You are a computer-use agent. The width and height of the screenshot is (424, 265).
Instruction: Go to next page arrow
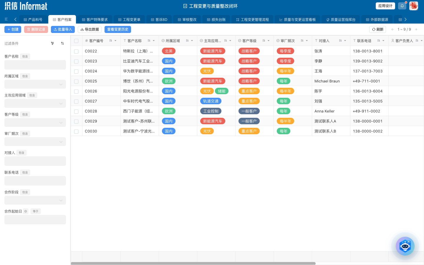point(416,29)
